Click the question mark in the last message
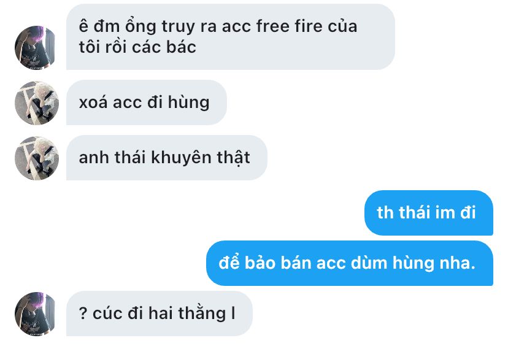This screenshot has height=354, width=508. 83,314
